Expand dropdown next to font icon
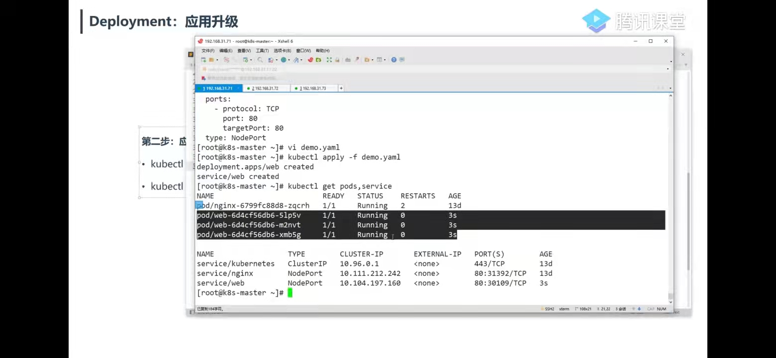 301,60
